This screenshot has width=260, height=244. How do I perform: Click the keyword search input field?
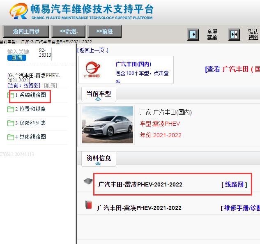tap(18, 52)
